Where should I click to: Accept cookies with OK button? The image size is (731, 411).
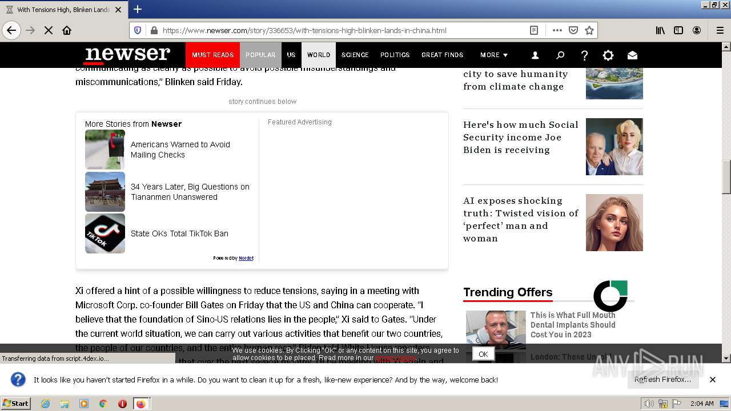483,354
